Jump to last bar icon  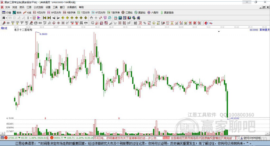[x=49, y=18]
